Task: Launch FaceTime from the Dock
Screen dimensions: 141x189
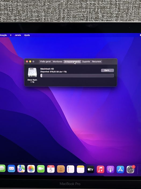Action: [x=41, y=169]
